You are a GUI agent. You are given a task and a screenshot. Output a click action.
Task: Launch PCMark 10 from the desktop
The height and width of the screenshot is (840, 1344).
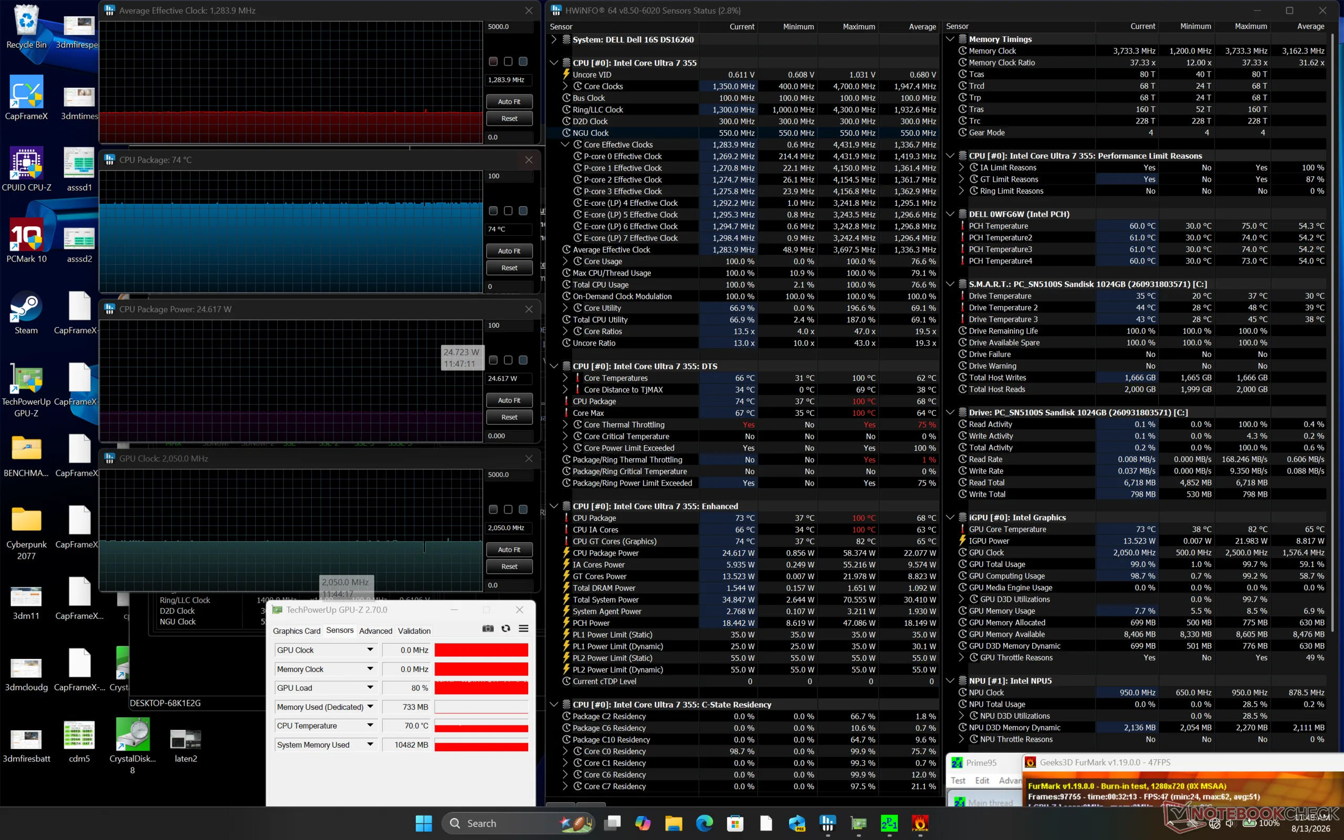pyautogui.click(x=26, y=240)
